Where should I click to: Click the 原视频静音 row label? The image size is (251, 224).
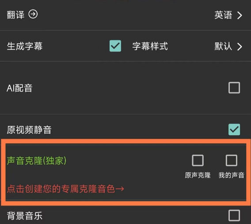click(x=29, y=130)
